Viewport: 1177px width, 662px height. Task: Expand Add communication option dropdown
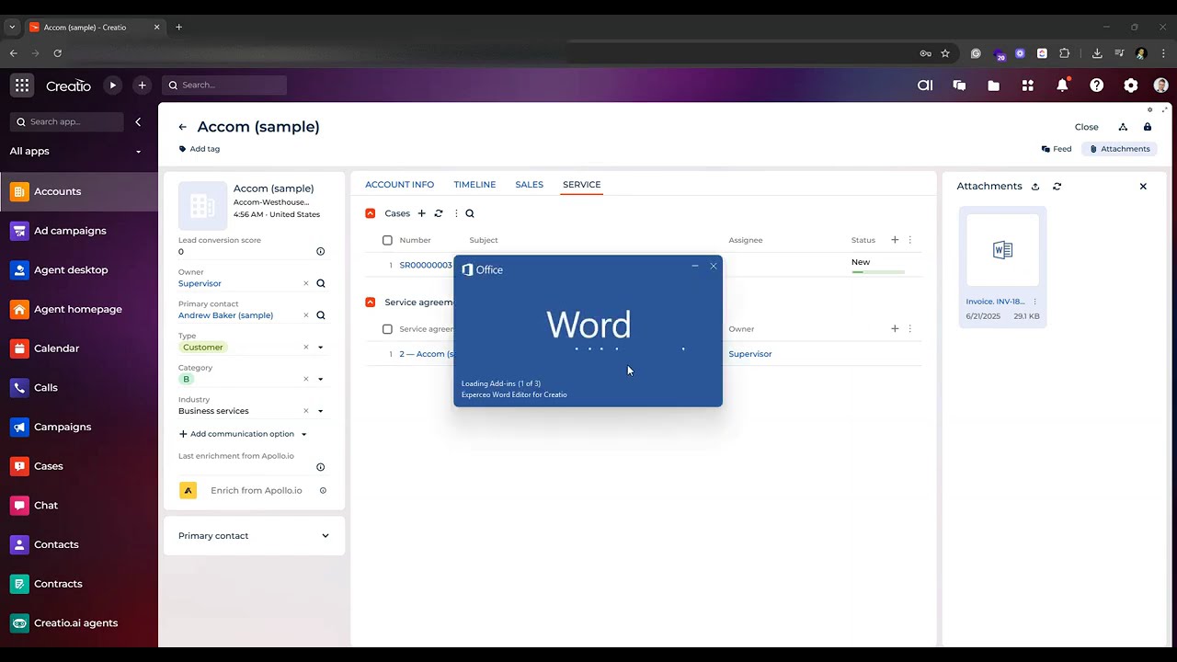[x=304, y=434]
